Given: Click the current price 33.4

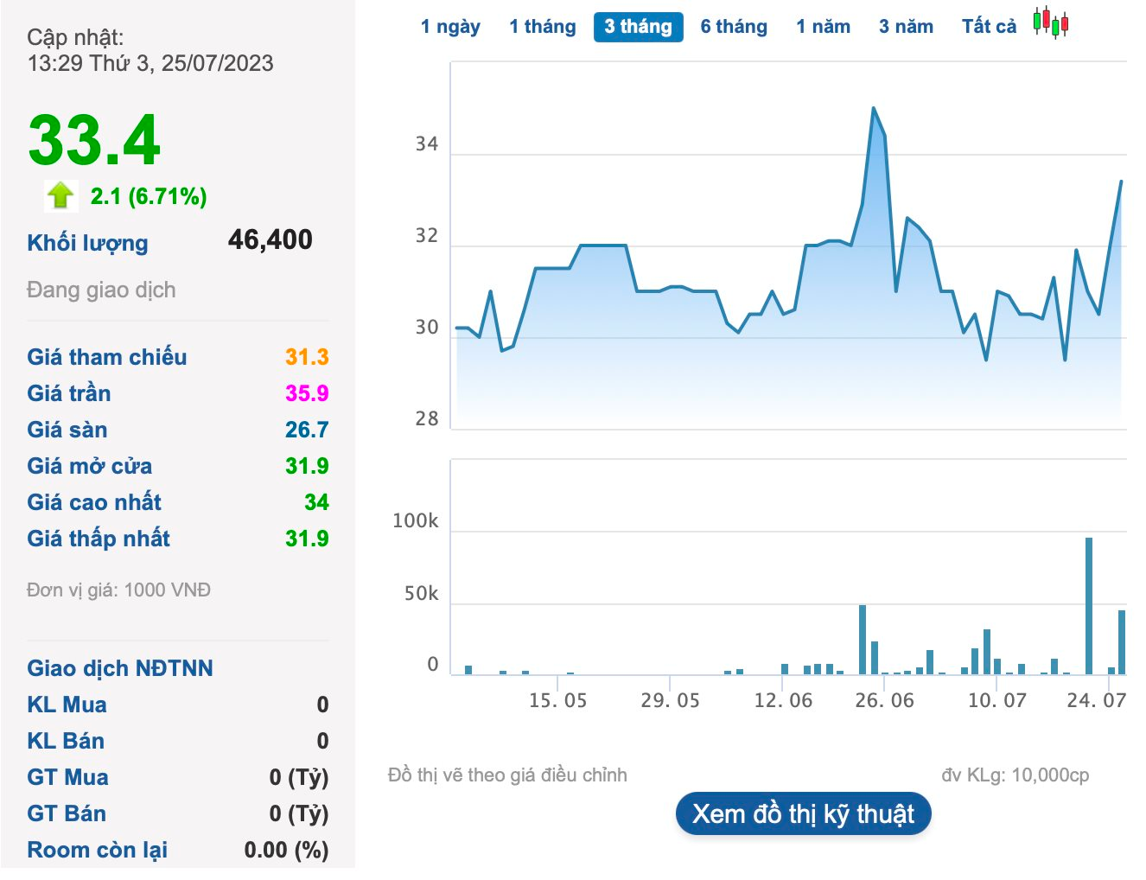Looking at the screenshot, I should [x=93, y=140].
